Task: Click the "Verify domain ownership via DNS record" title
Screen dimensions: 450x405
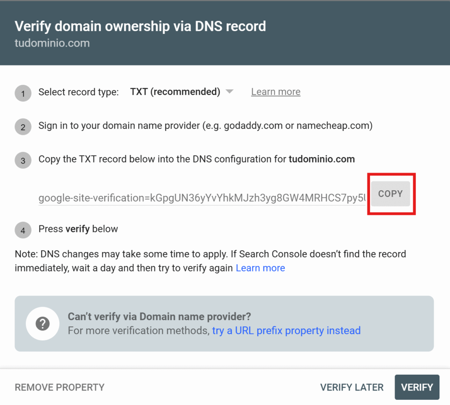Action: pyautogui.click(x=140, y=26)
